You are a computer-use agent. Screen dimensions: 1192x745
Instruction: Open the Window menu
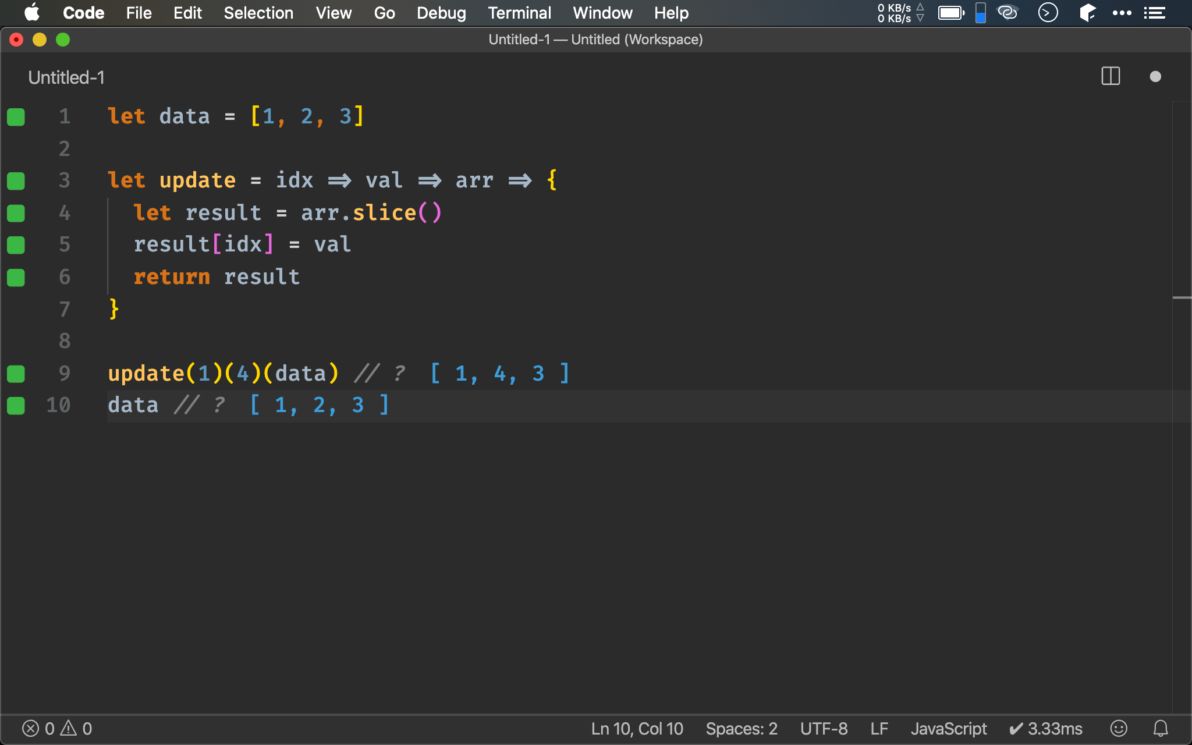pyautogui.click(x=602, y=13)
